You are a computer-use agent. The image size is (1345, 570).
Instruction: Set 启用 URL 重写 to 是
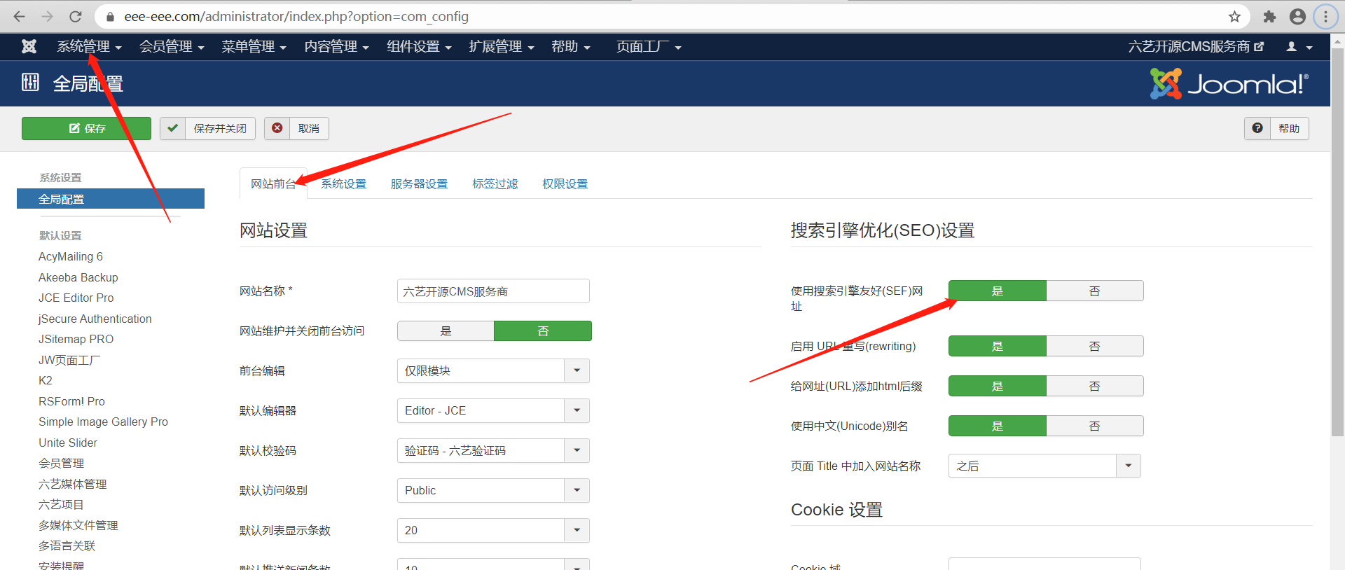998,346
